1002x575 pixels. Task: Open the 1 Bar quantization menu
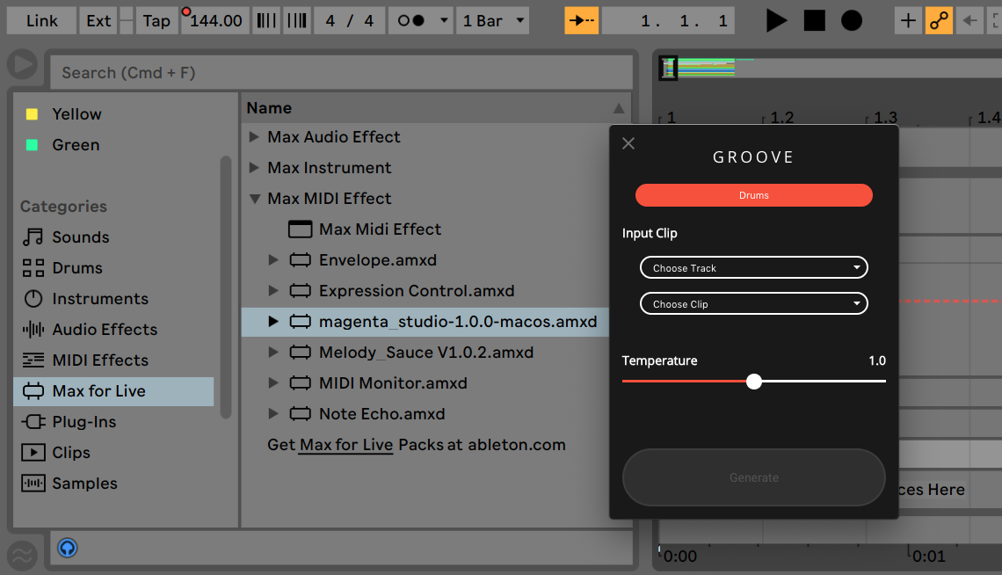point(493,20)
